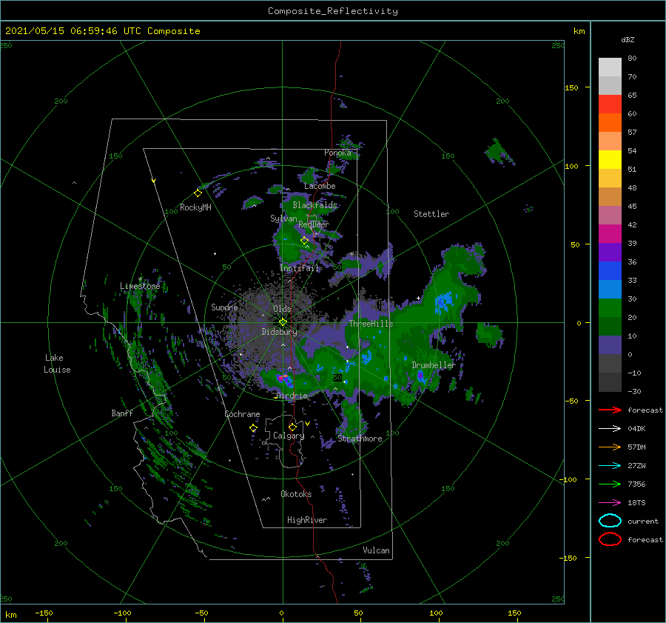The width and height of the screenshot is (666, 623).
Task: Click the Airdrie city label
Action: 292,396
